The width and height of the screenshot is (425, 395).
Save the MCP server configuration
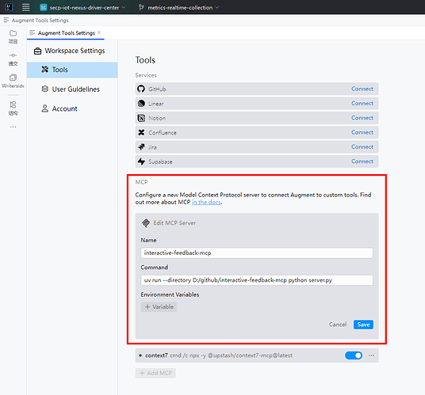click(x=363, y=325)
